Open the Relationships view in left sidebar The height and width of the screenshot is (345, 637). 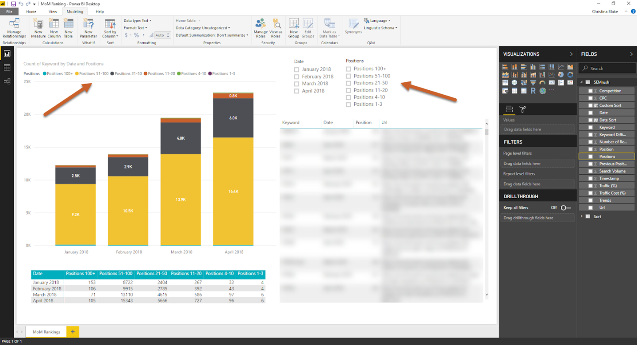[x=7, y=81]
